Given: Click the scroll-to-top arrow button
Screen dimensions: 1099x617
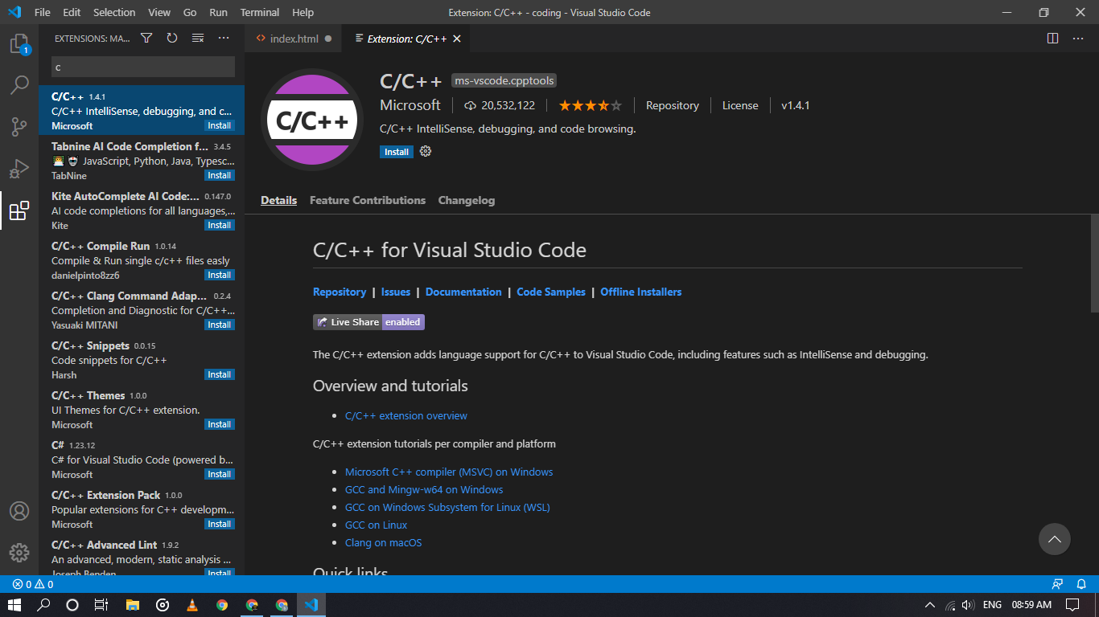Looking at the screenshot, I should coord(1055,539).
